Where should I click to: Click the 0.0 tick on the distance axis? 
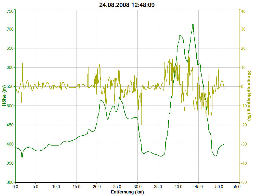pos(15,187)
